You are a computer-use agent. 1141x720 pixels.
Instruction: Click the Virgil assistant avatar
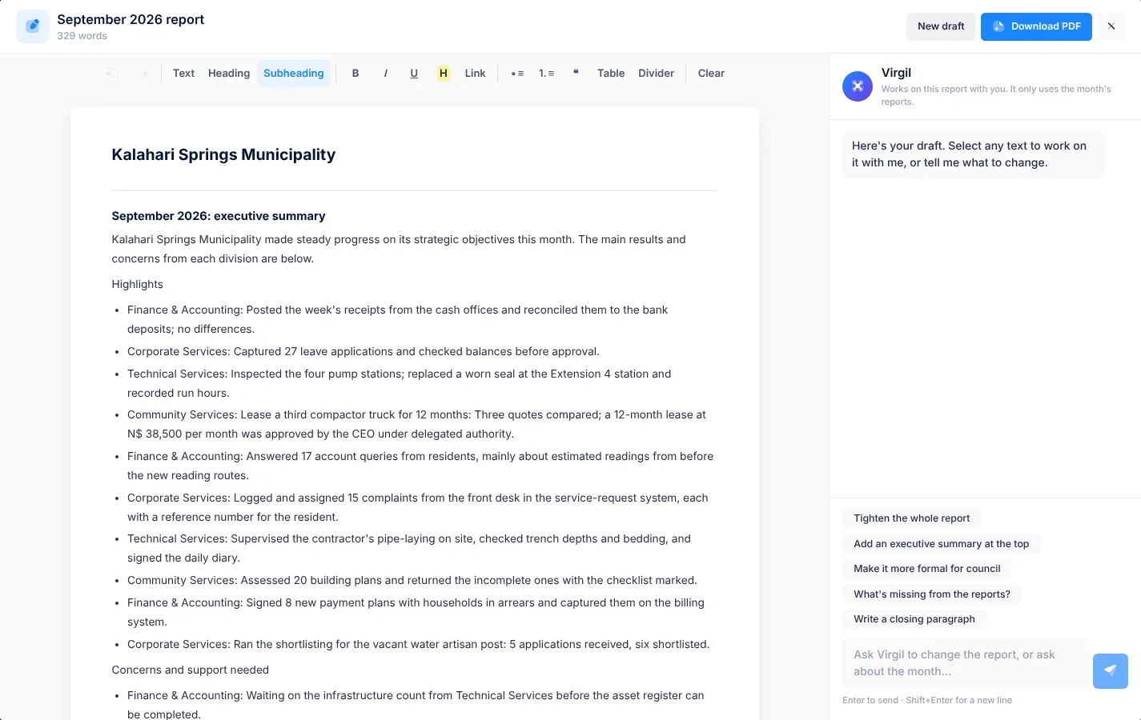click(x=858, y=86)
